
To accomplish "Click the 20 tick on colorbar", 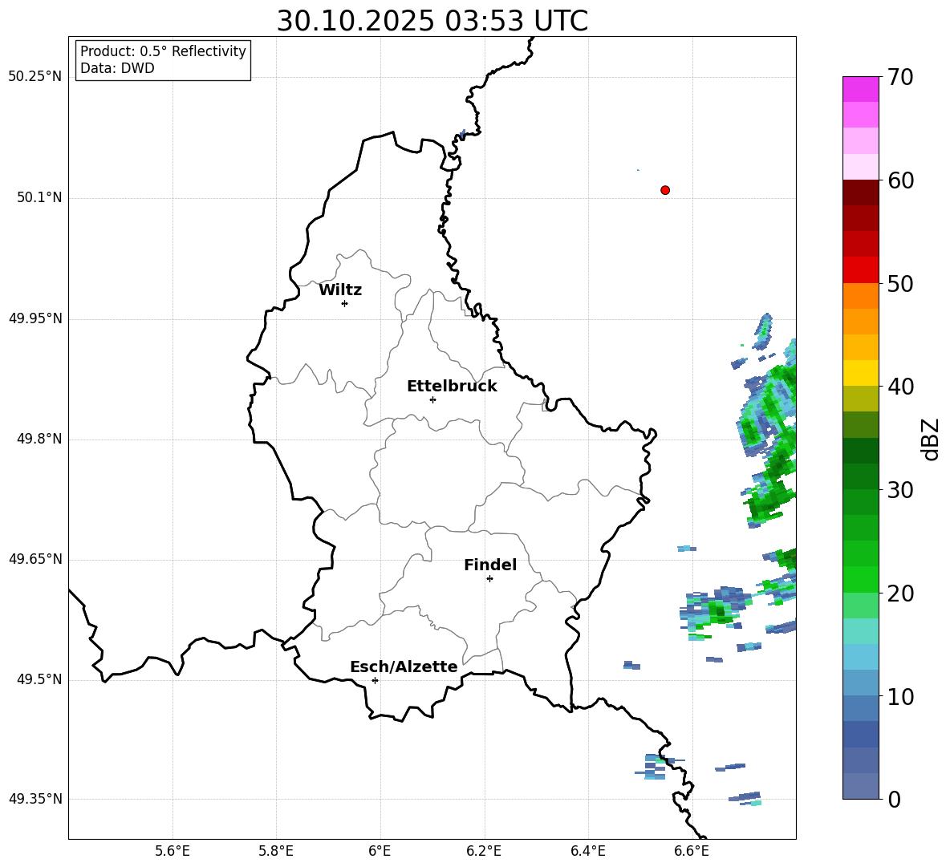I will click(x=900, y=594).
